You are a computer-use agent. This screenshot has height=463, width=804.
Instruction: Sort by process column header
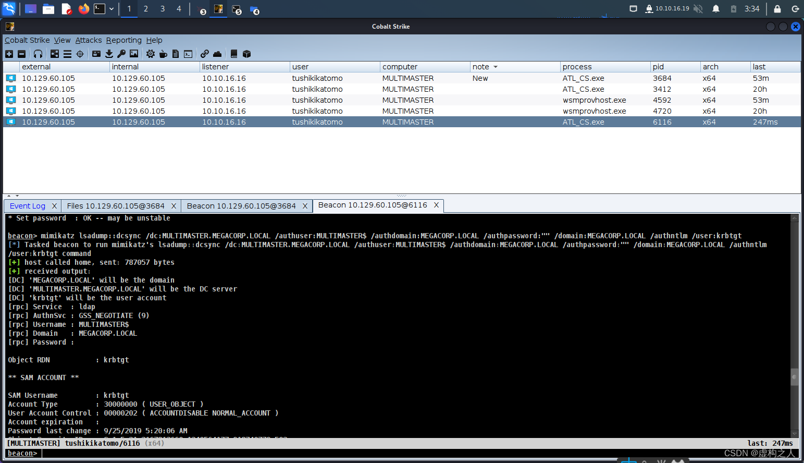(x=605, y=67)
